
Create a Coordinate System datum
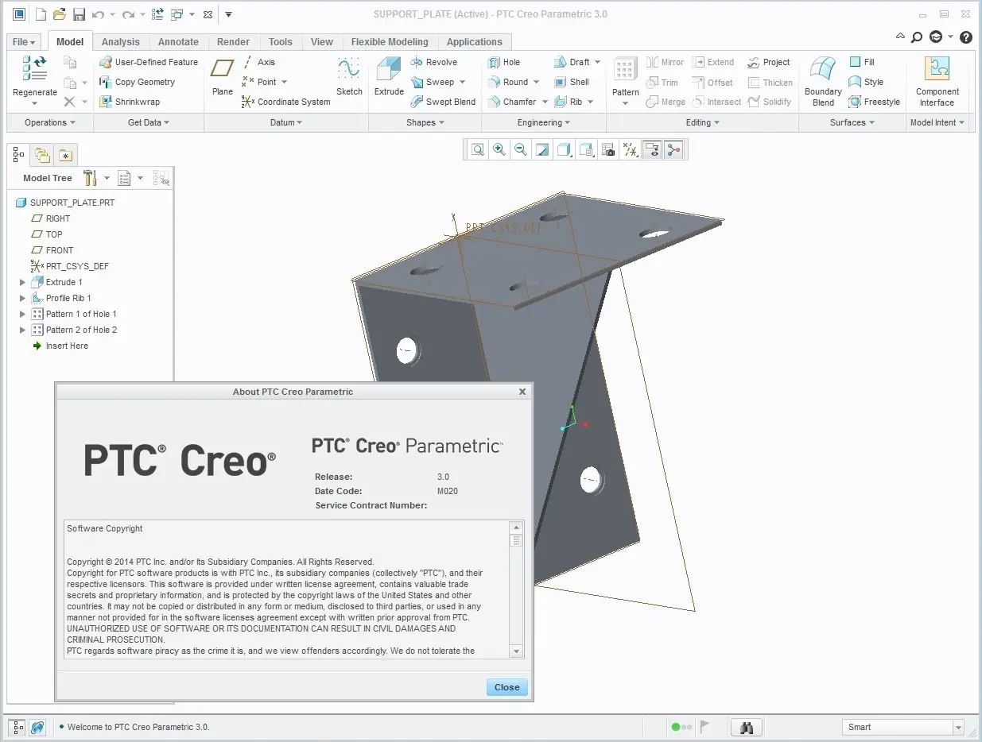[x=286, y=102]
